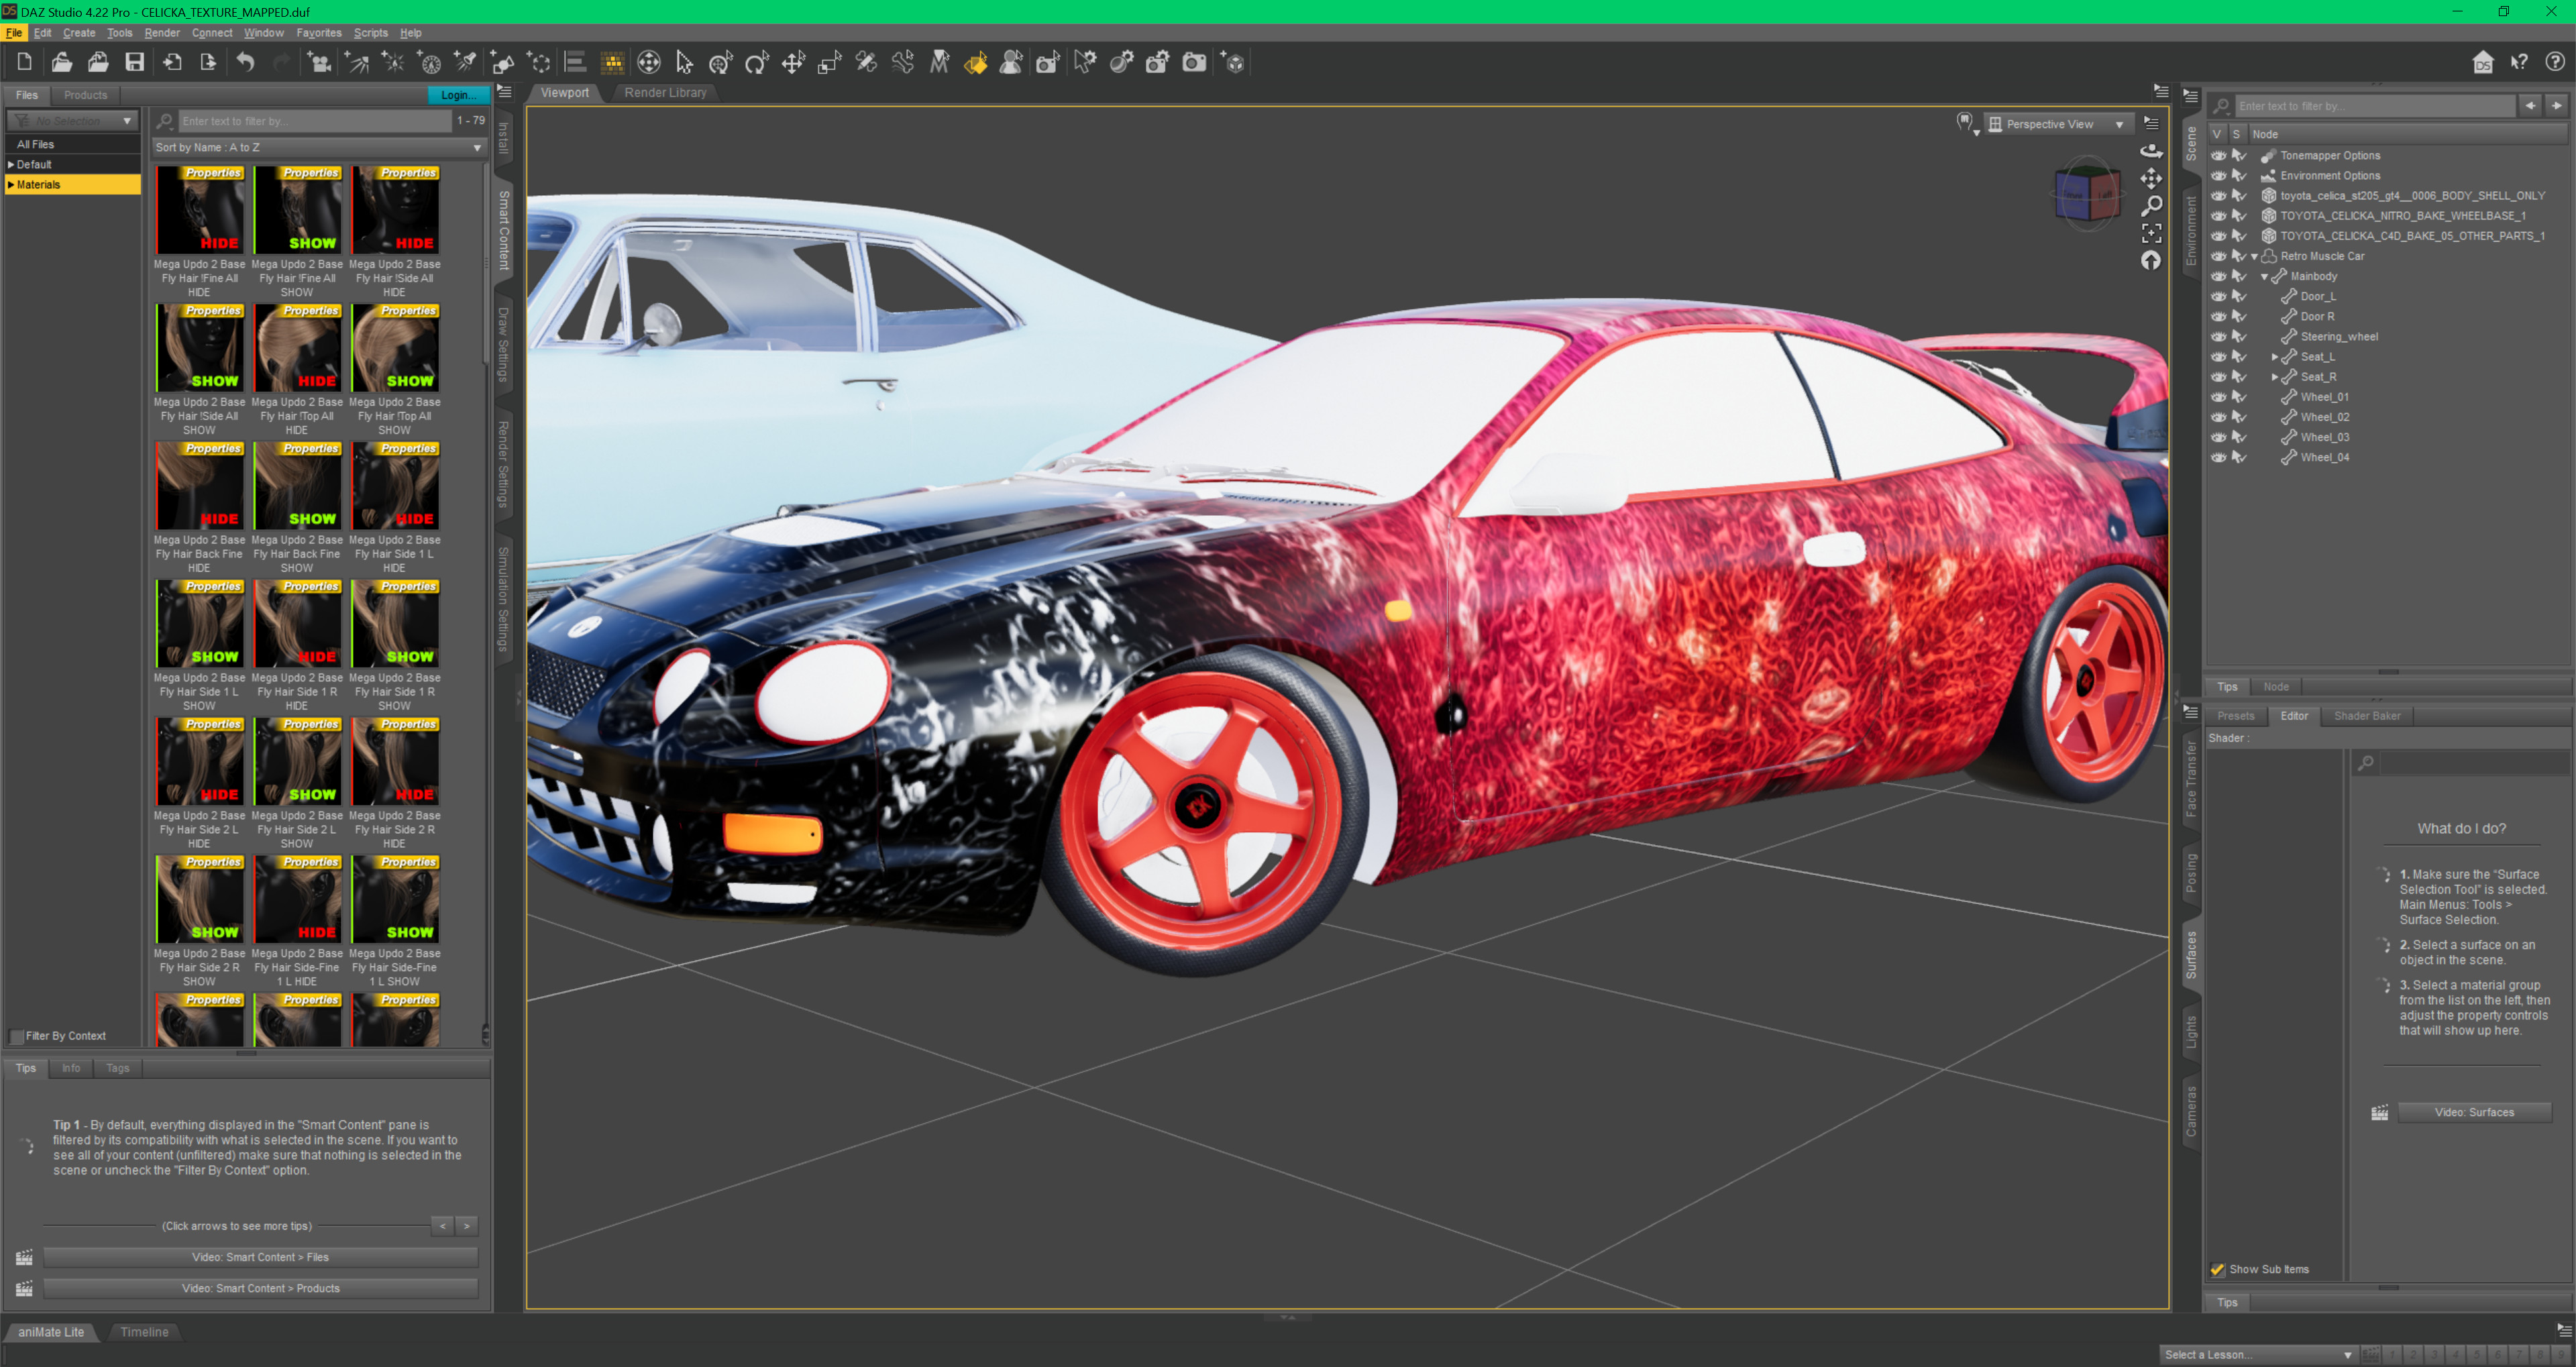Open the Select a Lesson dropdown
Screen dimensions: 2576x1367
click(2258, 1354)
